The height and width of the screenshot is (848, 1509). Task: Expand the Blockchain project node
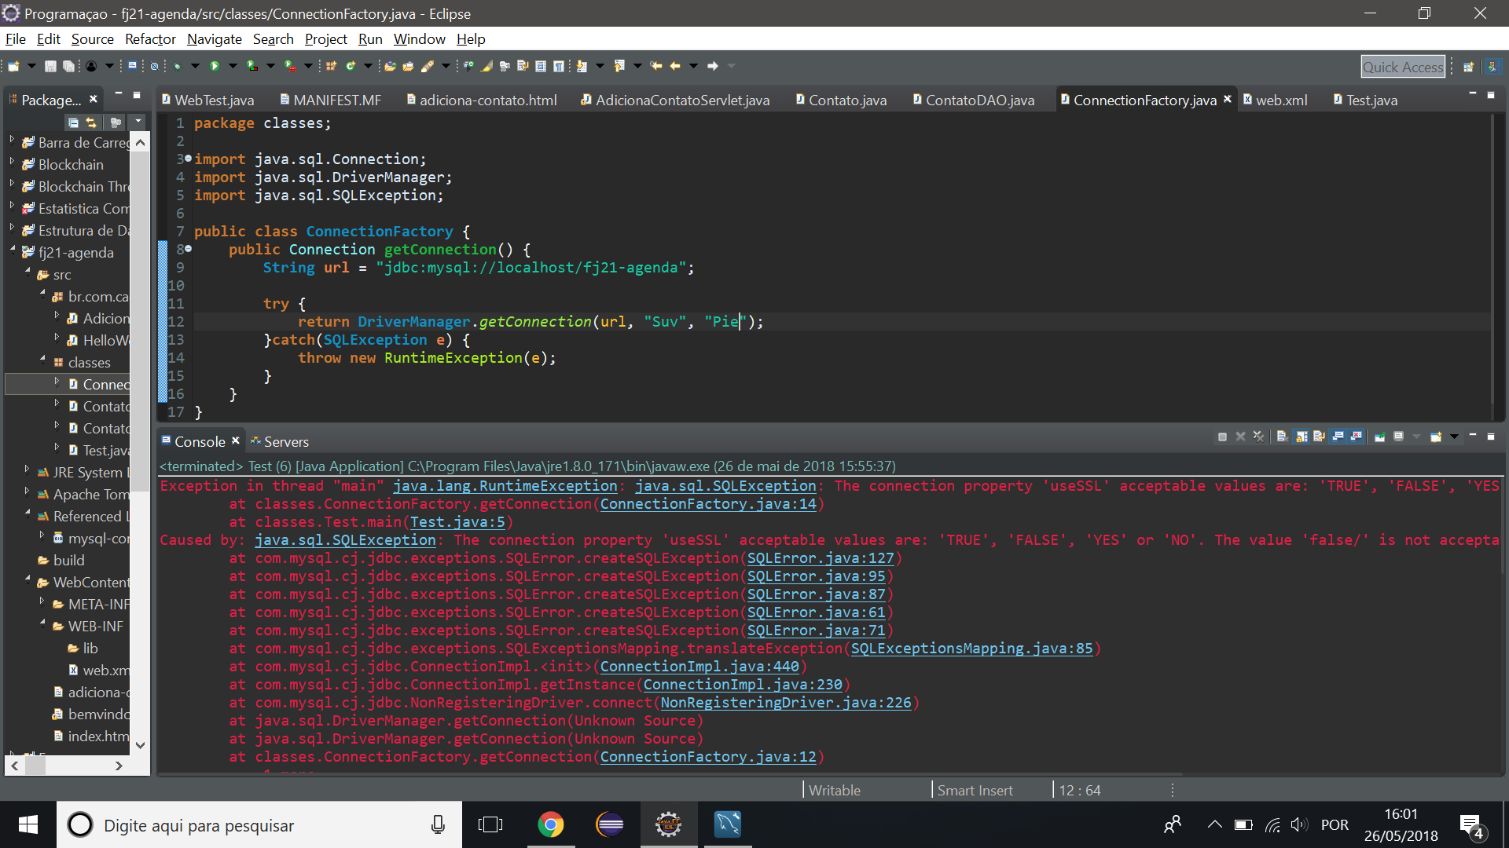coord(12,163)
